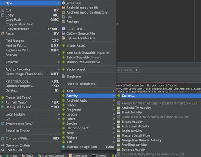Click the Android resource directory folder icon
Viewport: 201px width, 157px height.
click(x=64, y=12)
